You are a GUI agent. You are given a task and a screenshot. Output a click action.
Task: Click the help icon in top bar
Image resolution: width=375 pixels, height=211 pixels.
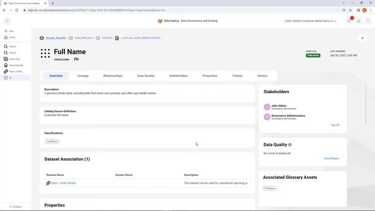click(x=368, y=21)
